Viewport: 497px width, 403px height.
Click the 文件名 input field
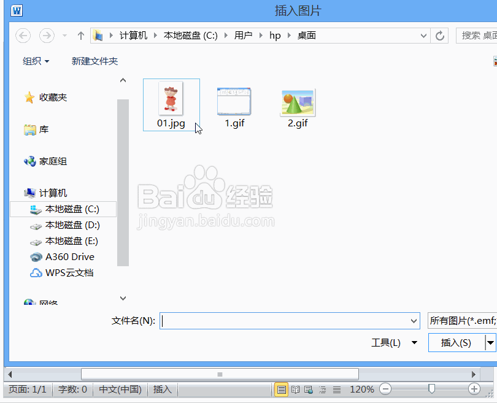tap(290, 321)
